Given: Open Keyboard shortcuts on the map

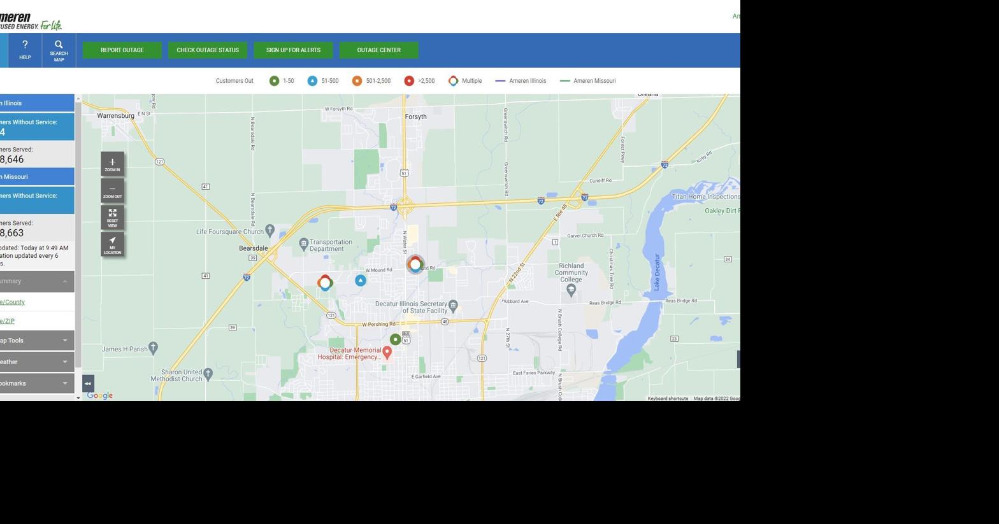Looking at the screenshot, I should tap(668, 399).
